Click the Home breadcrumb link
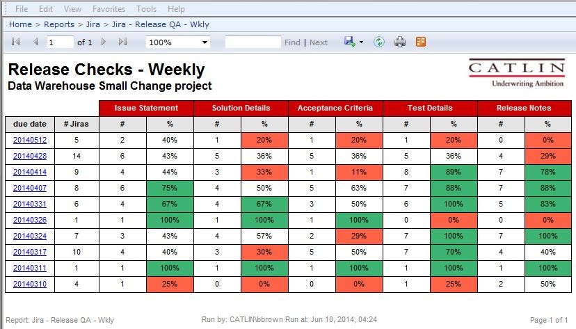Image resolution: width=576 pixels, height=329 pixels. click(20, 24)
